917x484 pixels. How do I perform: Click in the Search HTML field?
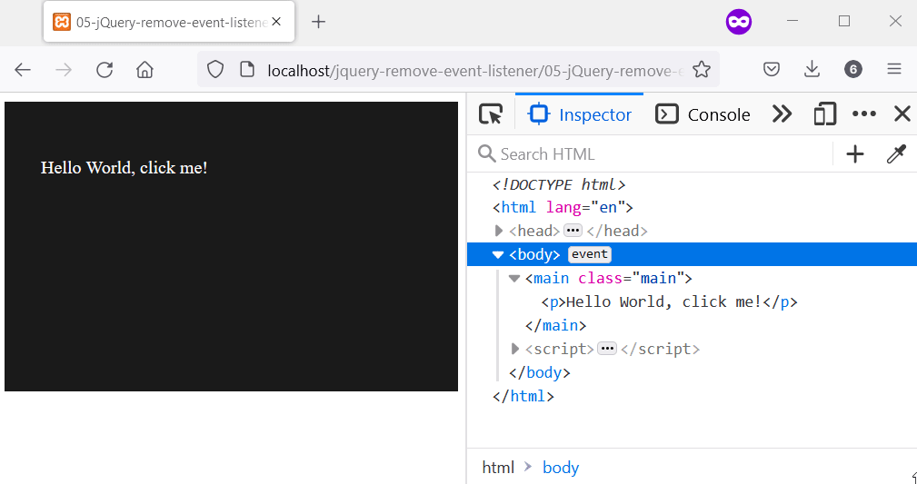point(654,154)
